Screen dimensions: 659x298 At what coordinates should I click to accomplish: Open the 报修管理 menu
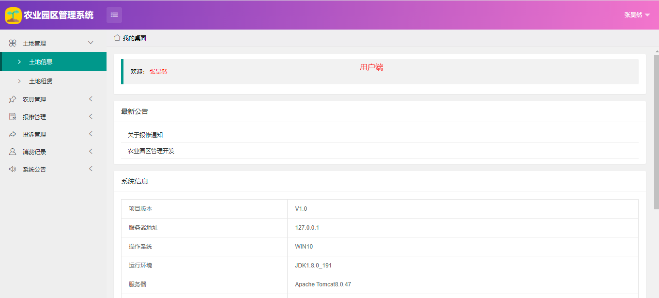53,117
